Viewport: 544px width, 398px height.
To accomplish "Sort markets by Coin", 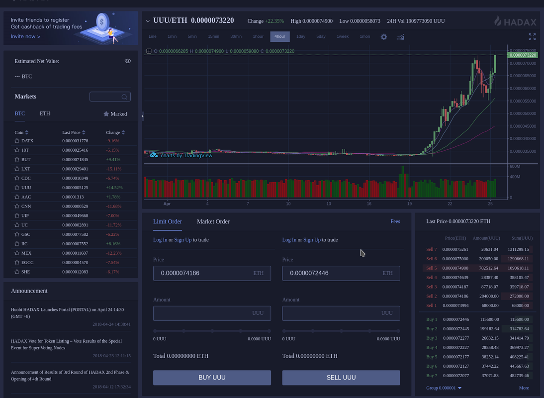I will tap(21, 132).
